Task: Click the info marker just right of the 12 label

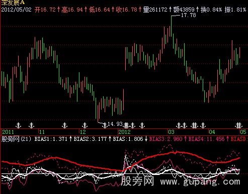Action: tap(85, 125)
